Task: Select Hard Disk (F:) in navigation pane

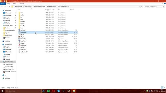Action: [9, 69]
